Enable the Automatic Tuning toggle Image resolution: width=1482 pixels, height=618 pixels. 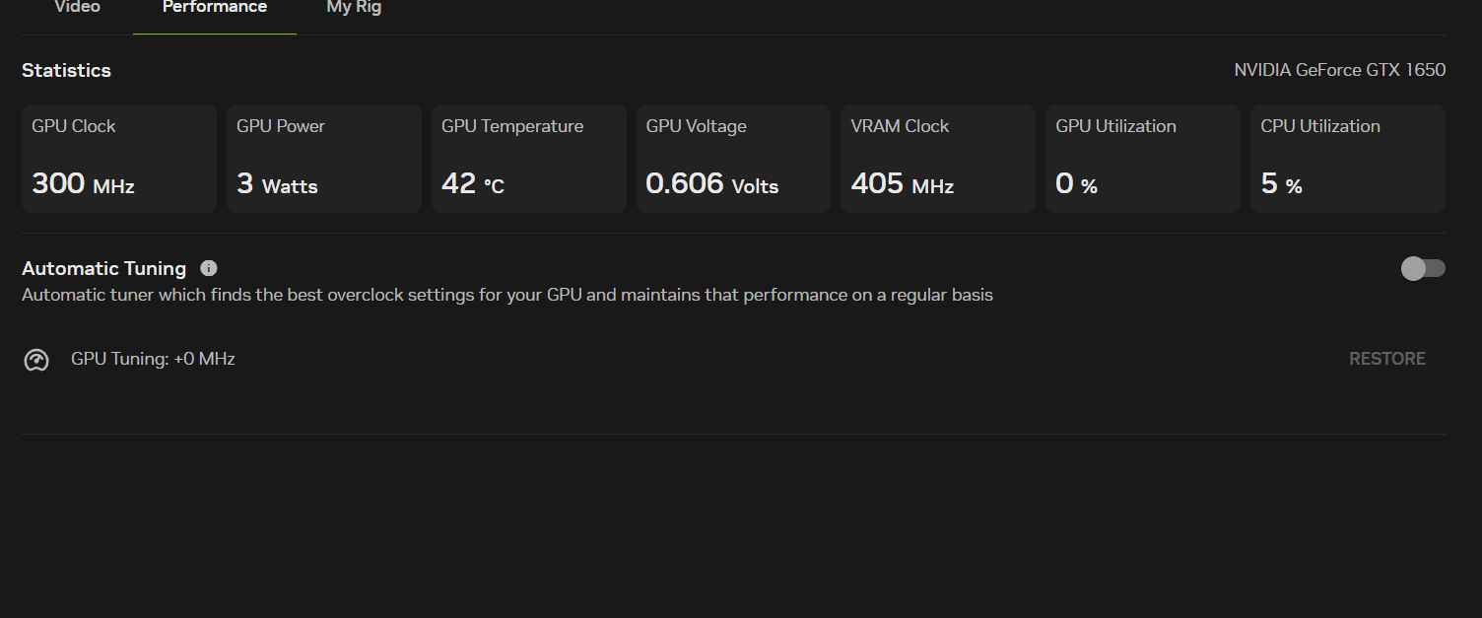[1422, 267]
